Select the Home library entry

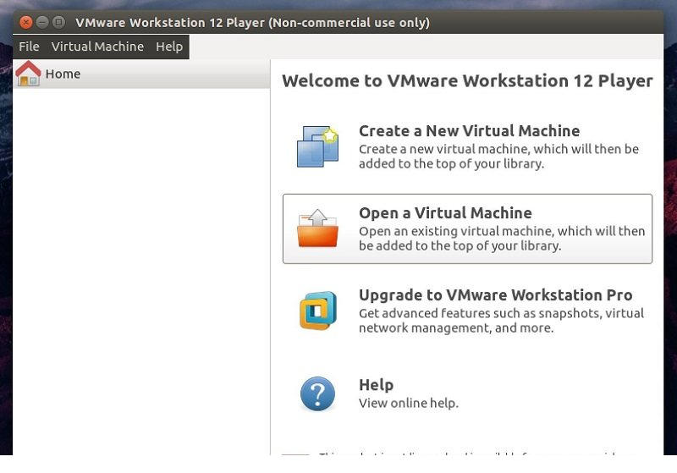[141, 74]
